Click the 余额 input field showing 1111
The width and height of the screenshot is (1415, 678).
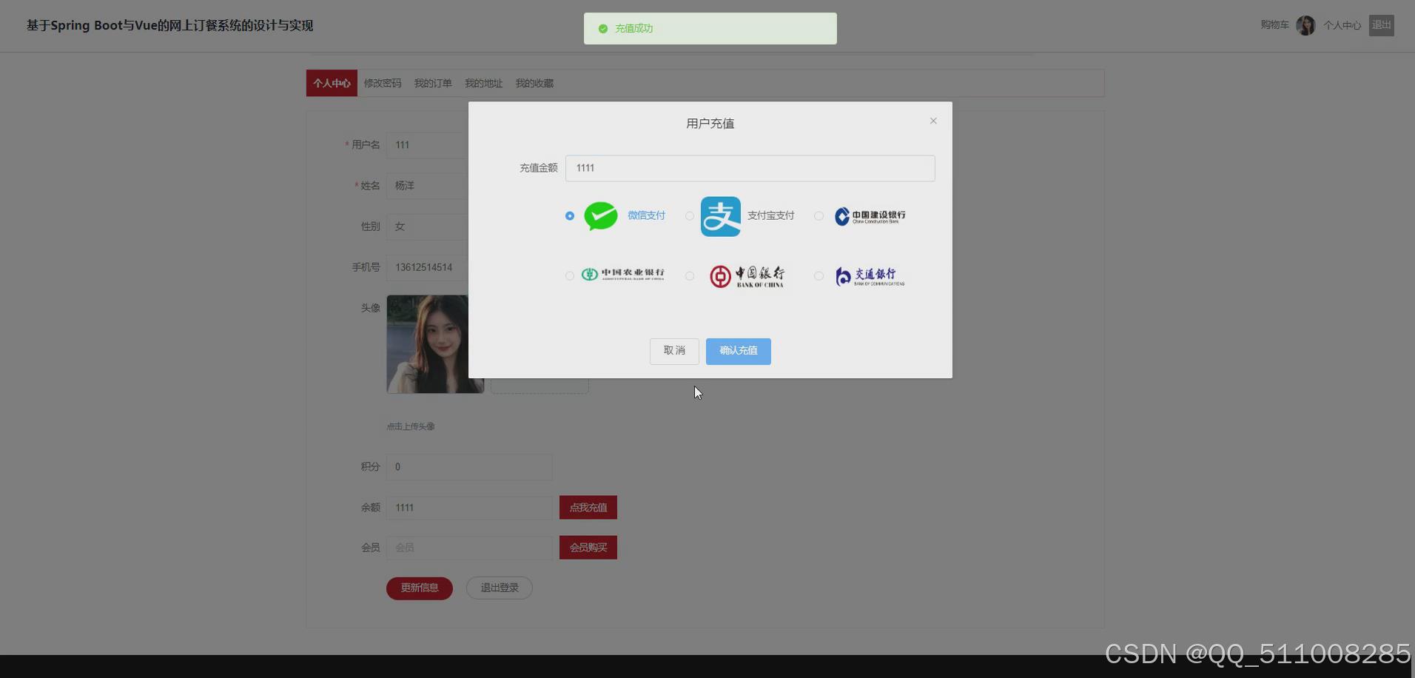coord(469,508)
